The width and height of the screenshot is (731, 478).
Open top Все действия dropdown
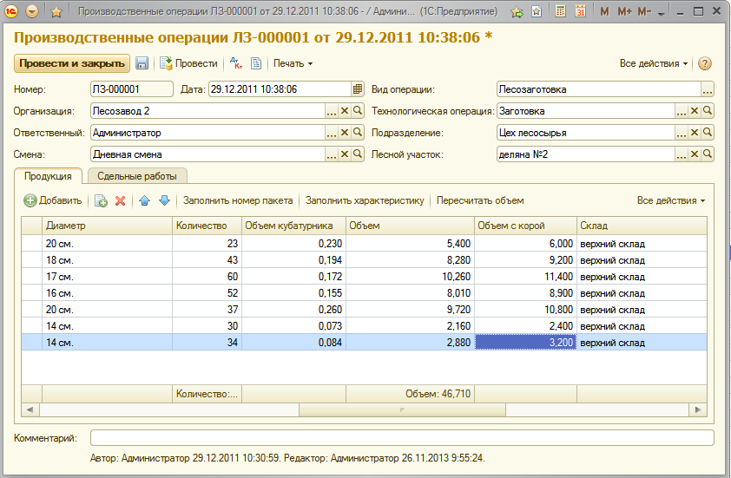pos(653,63)
